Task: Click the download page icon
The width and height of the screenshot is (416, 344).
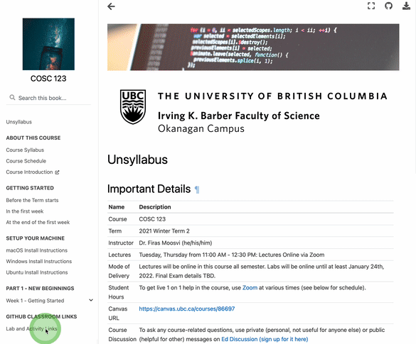Action: pyautogui.click(x=406, y=6)
